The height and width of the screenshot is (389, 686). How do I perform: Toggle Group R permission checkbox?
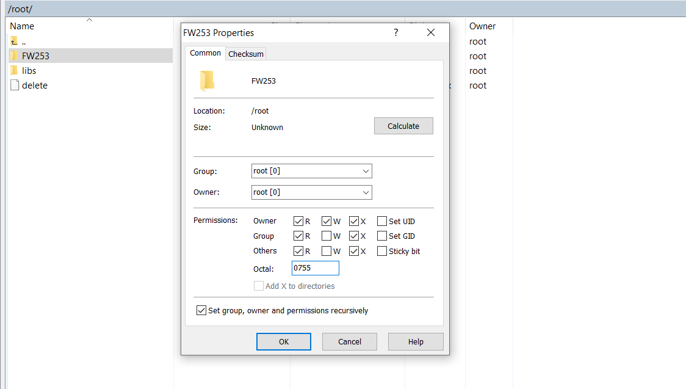(x=298, y=236)
